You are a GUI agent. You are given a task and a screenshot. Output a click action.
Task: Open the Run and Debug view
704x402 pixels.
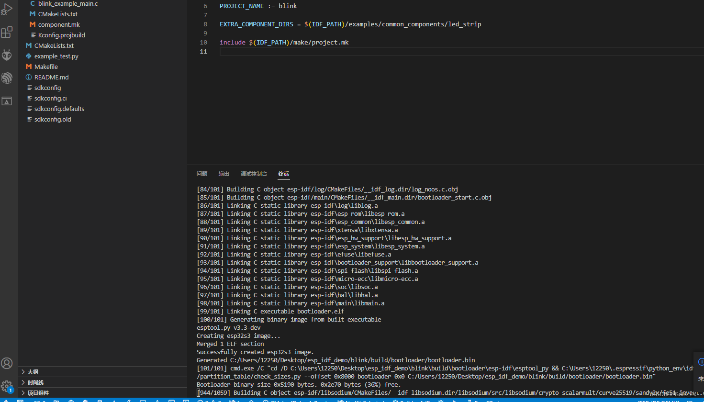click(x=7, y=9)
